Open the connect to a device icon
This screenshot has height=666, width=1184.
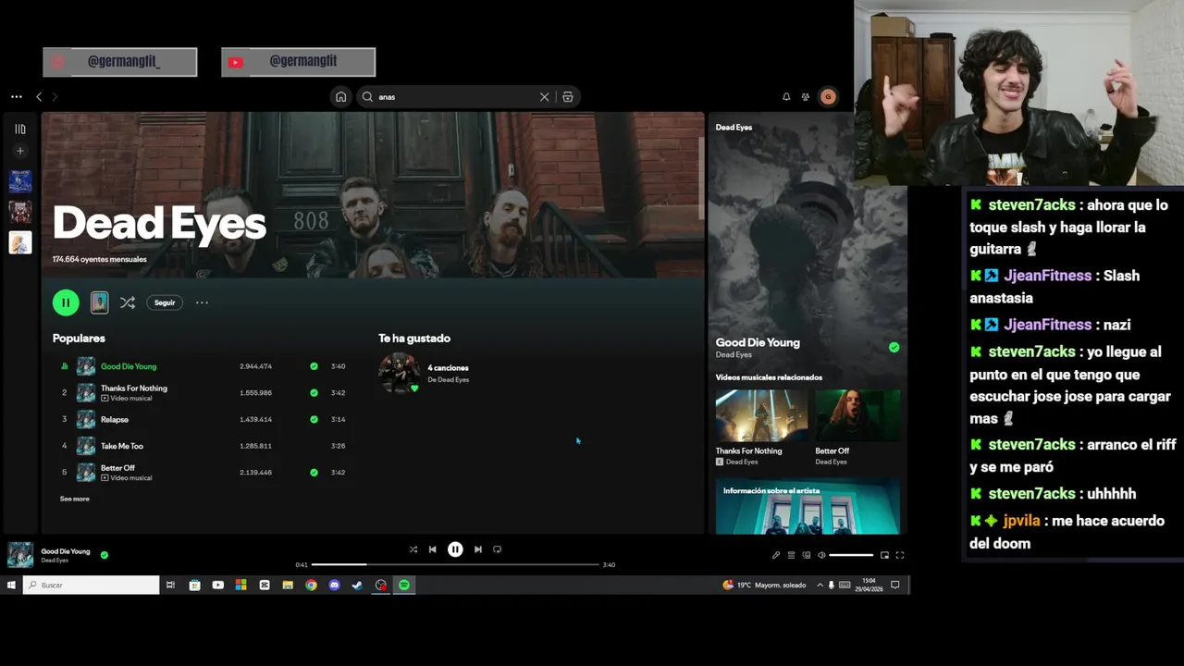pyautogui.click(x=807, y=555)
